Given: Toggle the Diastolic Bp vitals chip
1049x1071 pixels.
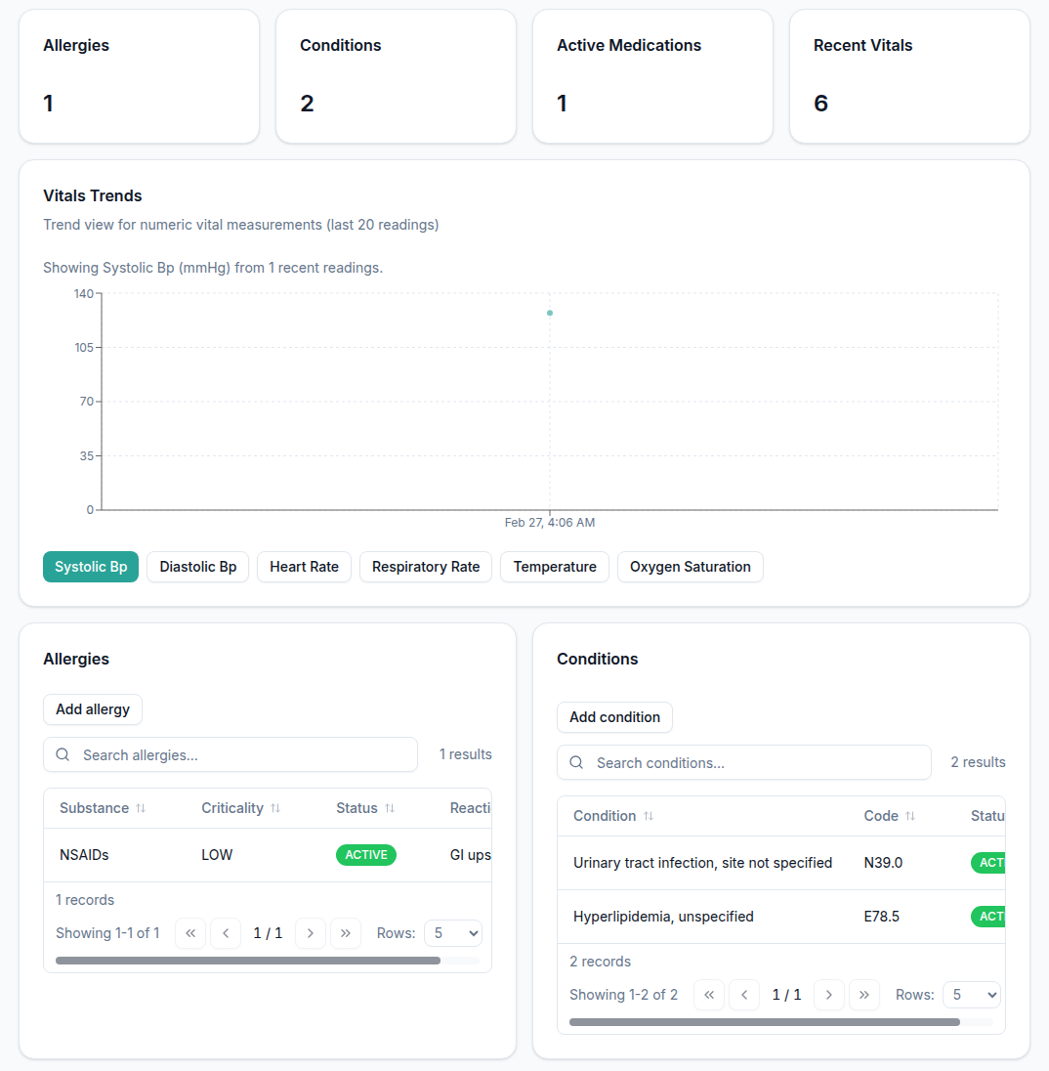Looking at the screenshot, I should click(197, 567).
